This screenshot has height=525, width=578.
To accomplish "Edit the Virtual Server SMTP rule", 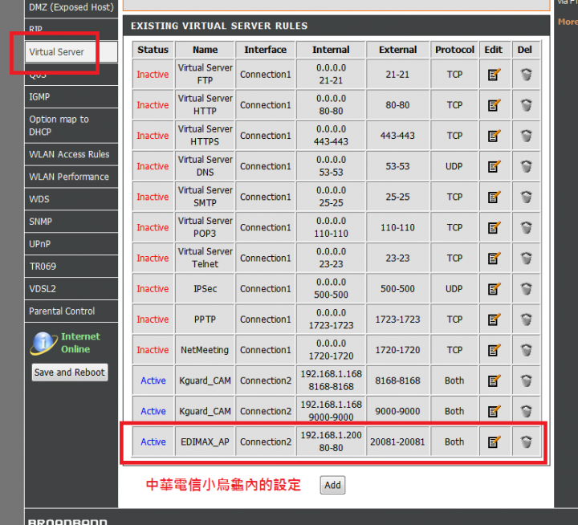I will (494, 197).
